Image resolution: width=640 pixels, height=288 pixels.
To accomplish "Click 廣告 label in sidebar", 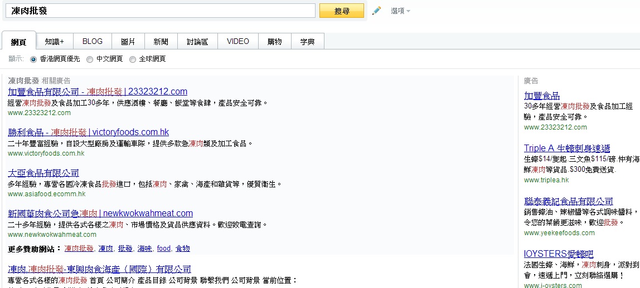I will click(531, 81).
